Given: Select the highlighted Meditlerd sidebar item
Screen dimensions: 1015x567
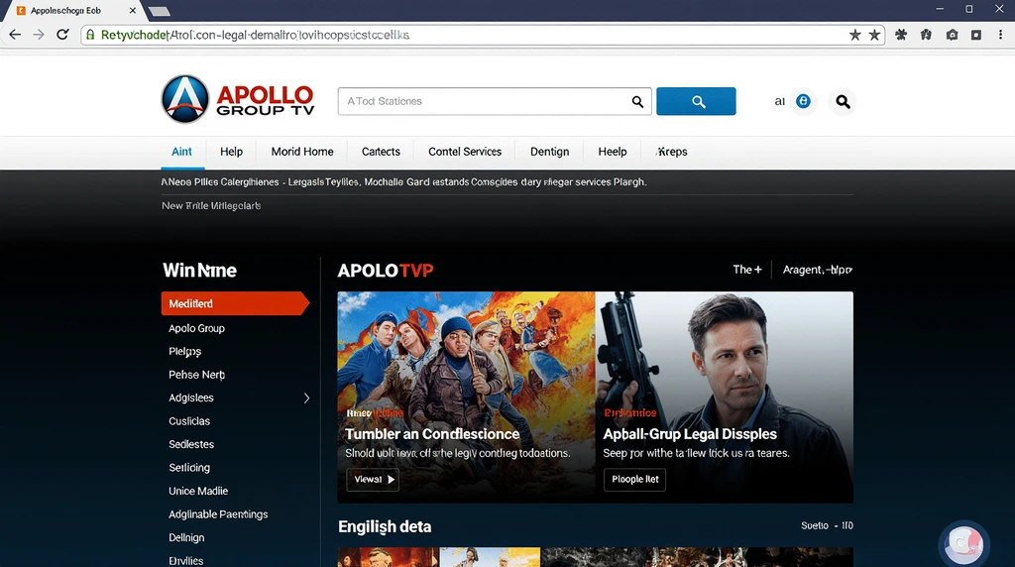Looking at the screenshot, I should (235, 303).
